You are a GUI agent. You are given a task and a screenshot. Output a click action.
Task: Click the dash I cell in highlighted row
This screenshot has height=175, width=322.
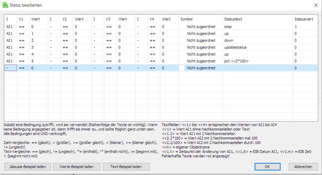pos(11,68)
